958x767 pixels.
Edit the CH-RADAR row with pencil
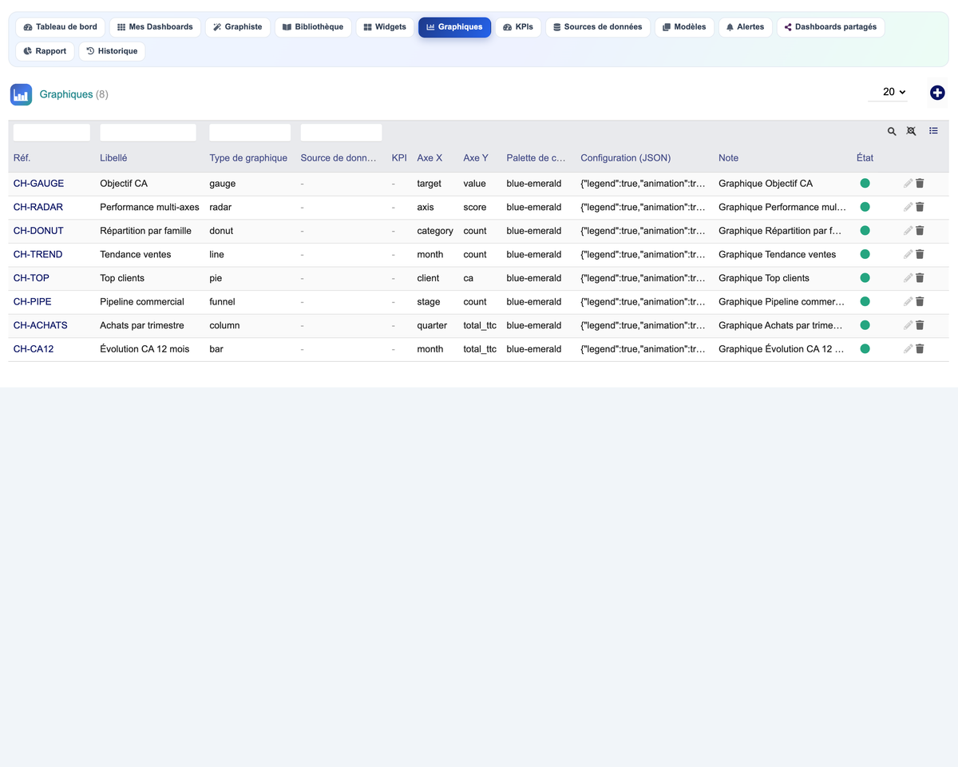(x=908, y=207)
